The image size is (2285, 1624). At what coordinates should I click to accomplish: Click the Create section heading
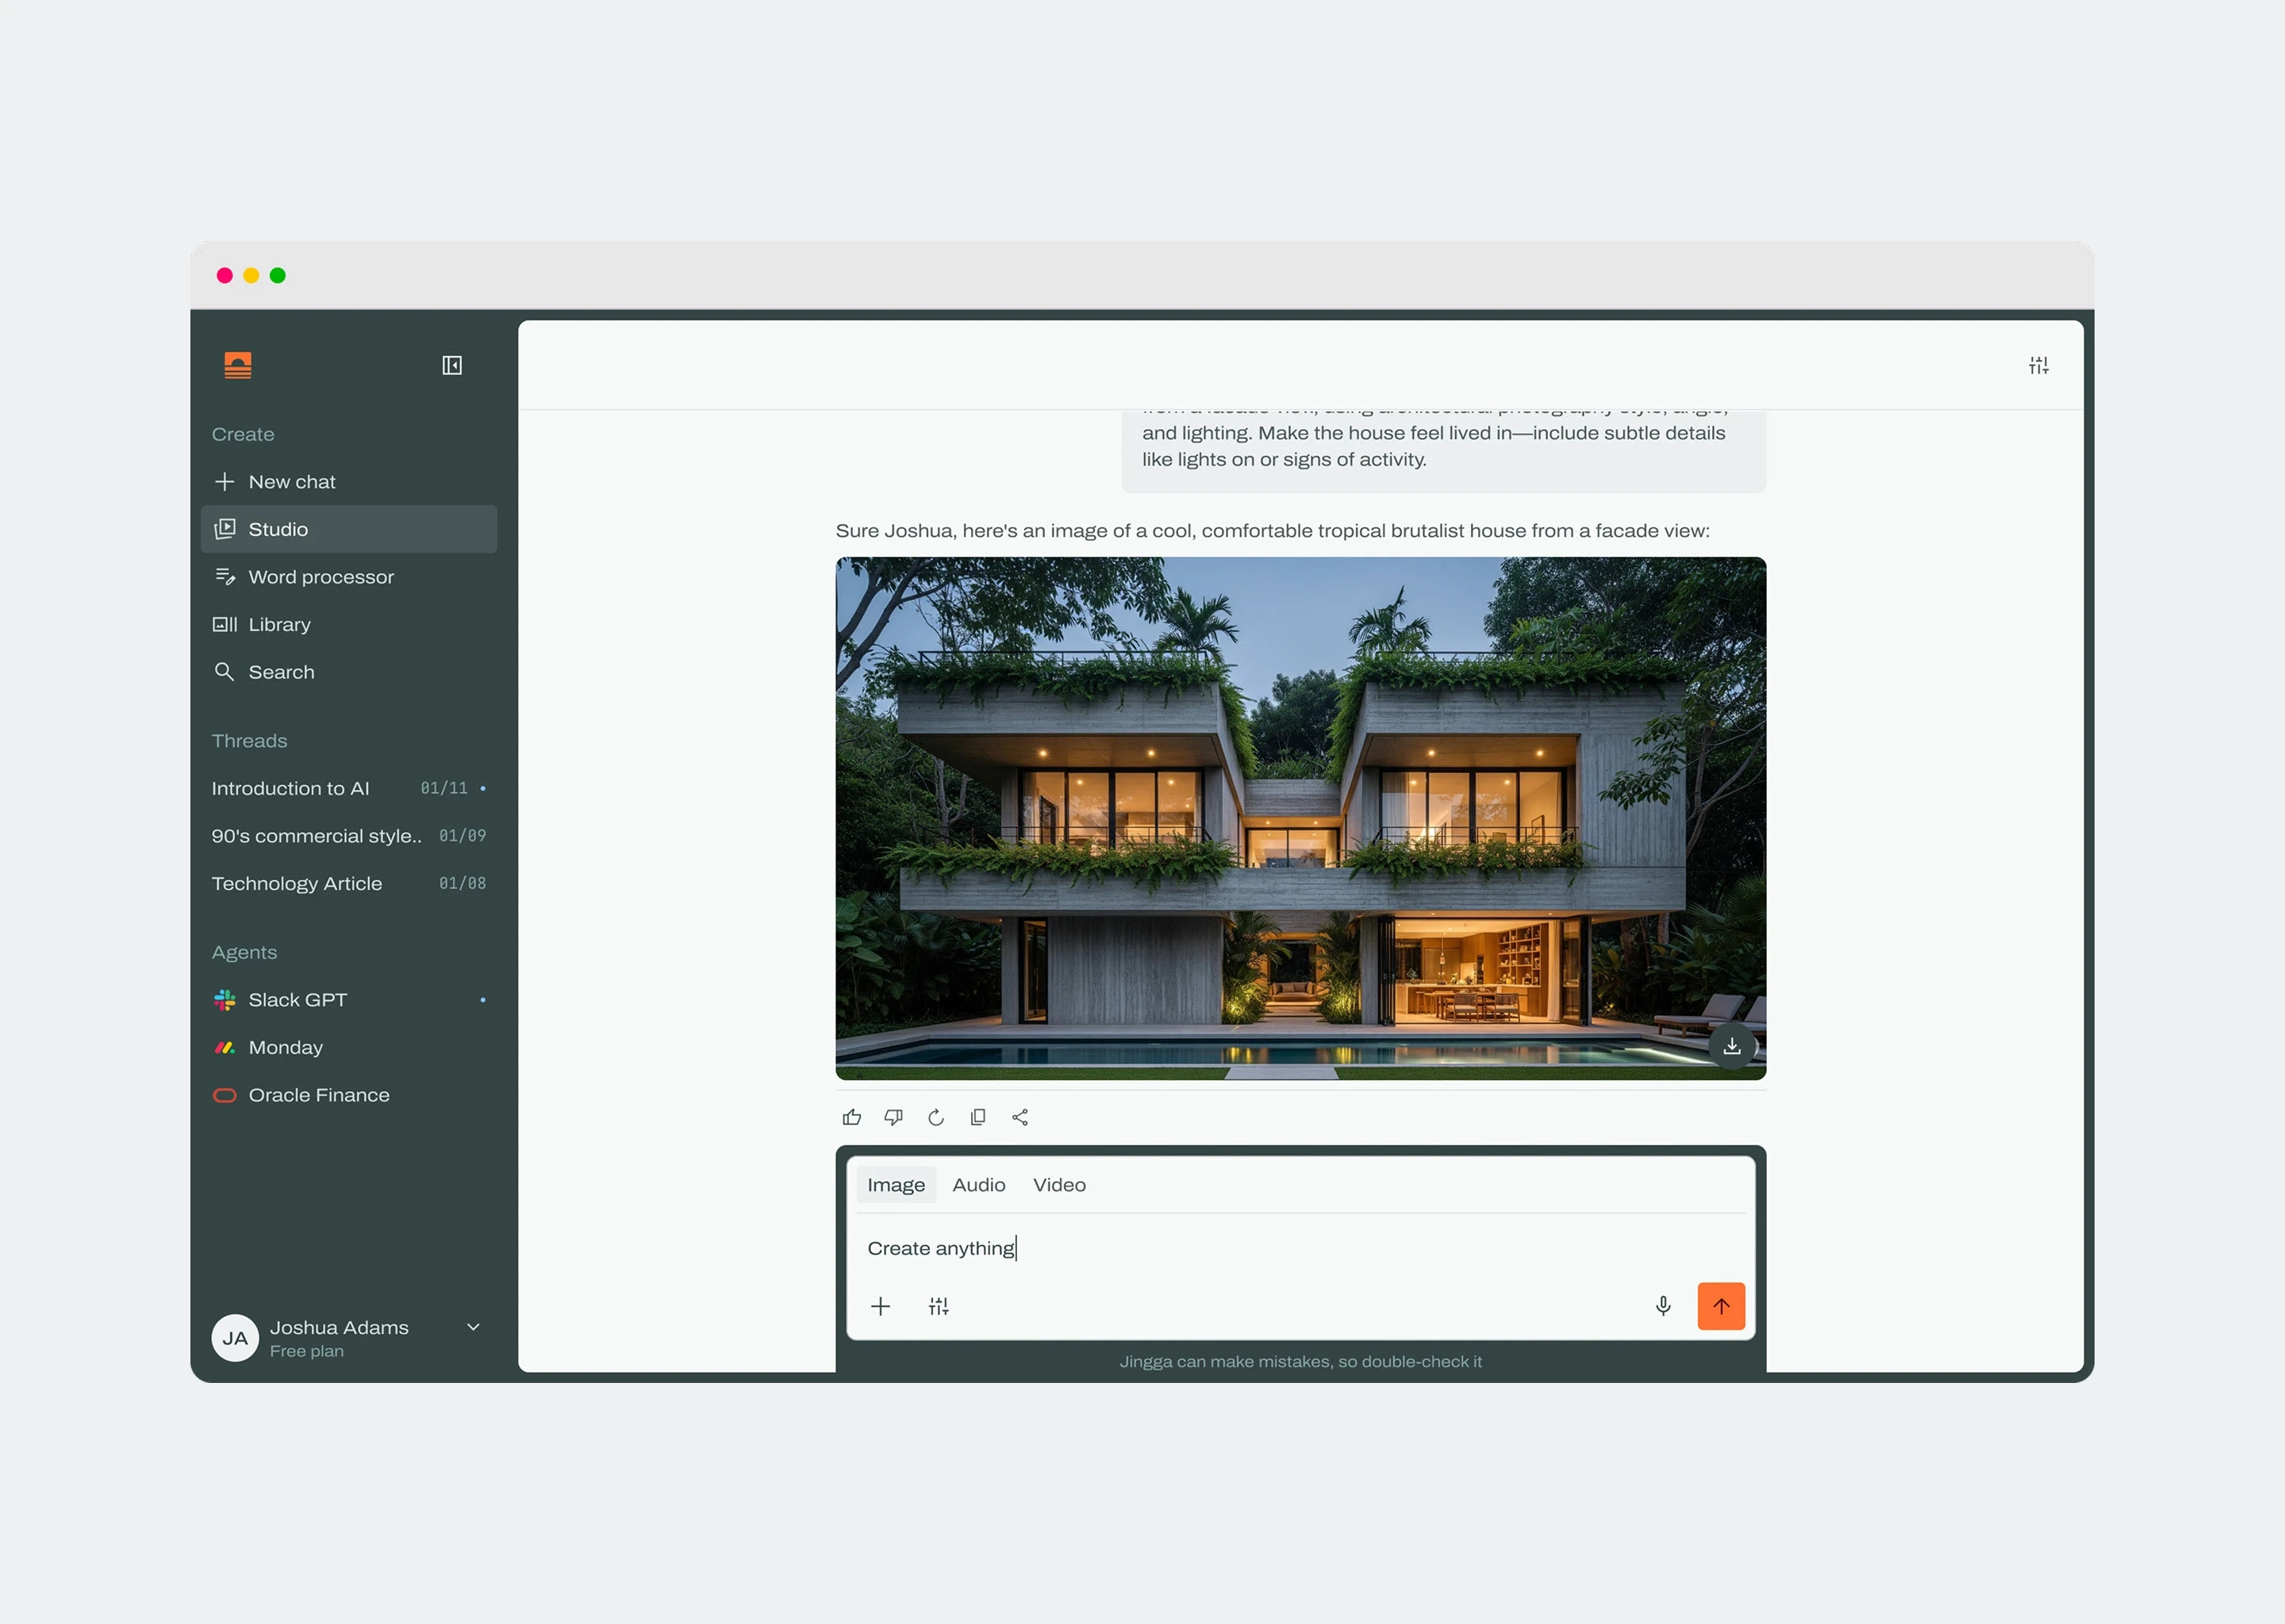(x=243, y=434)
